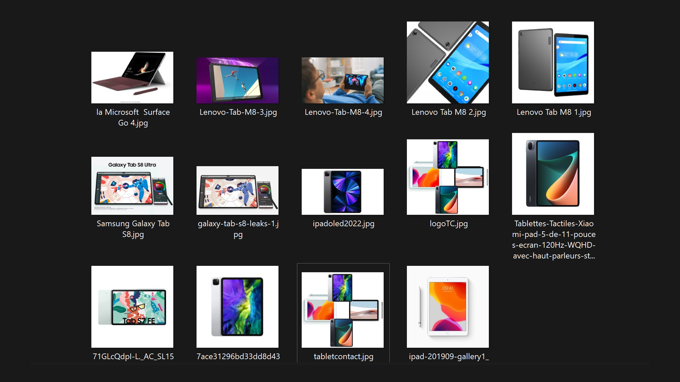Click the file name la Microsoft Surface Go 4.jpg
Image resolution: width=680 pixels, height=382 pixels.
(x=133, y=117)
